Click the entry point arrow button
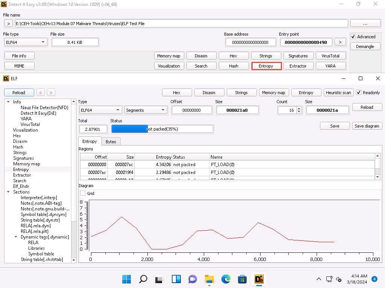This screenshot has height=288, width=385. [x=340, y=42]
